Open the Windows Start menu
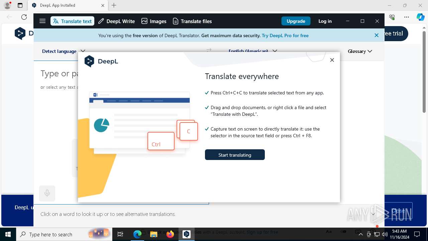The image size is (428, 241). click(8, 234)
